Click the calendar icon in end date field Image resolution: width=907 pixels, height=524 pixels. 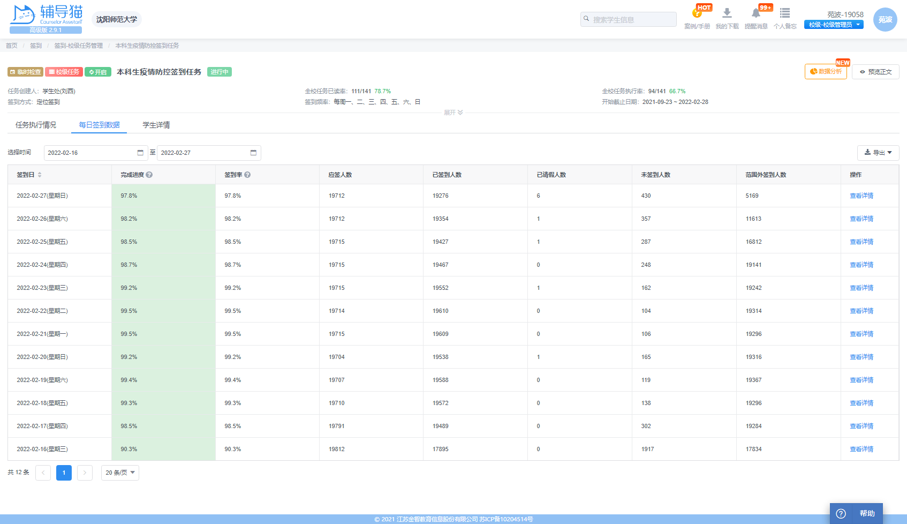coord(253,153)
